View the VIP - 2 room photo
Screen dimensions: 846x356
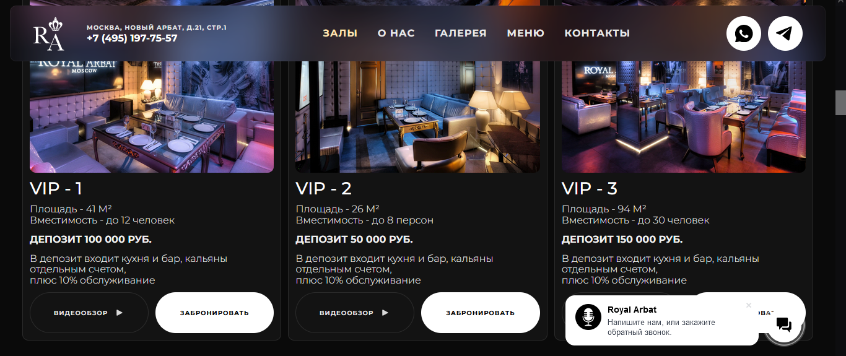[418, 116]
